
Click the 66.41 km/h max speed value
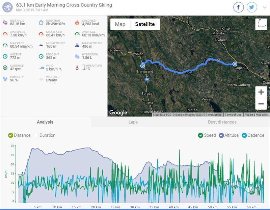coord(55,35)
